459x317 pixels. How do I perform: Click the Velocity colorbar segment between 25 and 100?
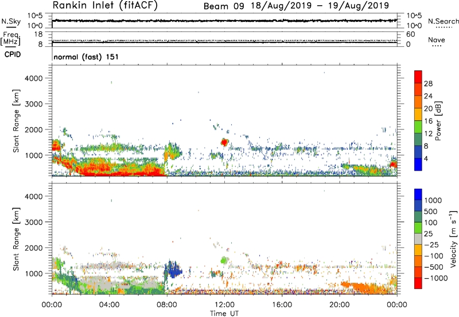point(418,228)
